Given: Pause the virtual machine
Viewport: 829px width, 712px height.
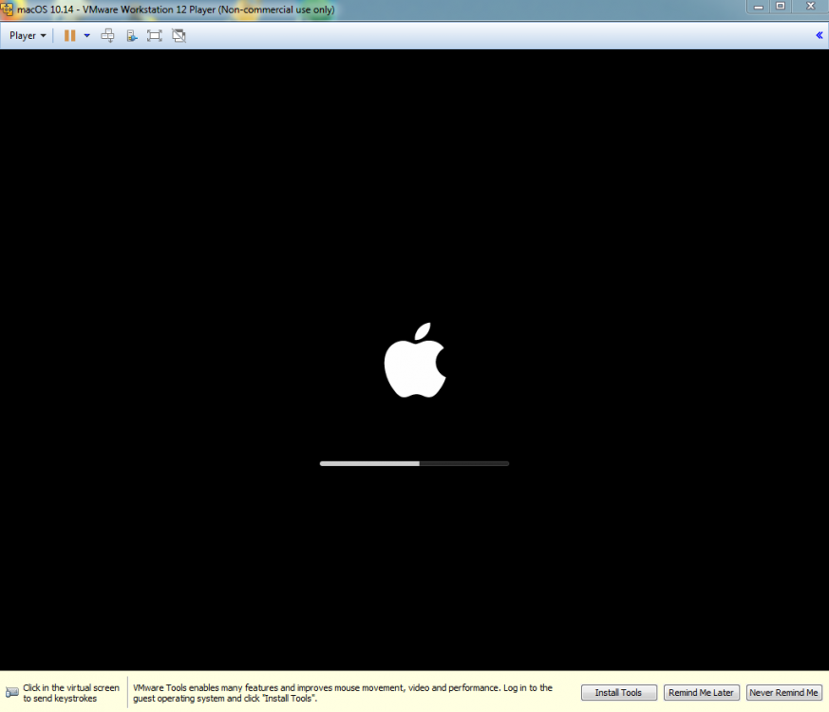Looking at the screenshot, I should point(69,35).
